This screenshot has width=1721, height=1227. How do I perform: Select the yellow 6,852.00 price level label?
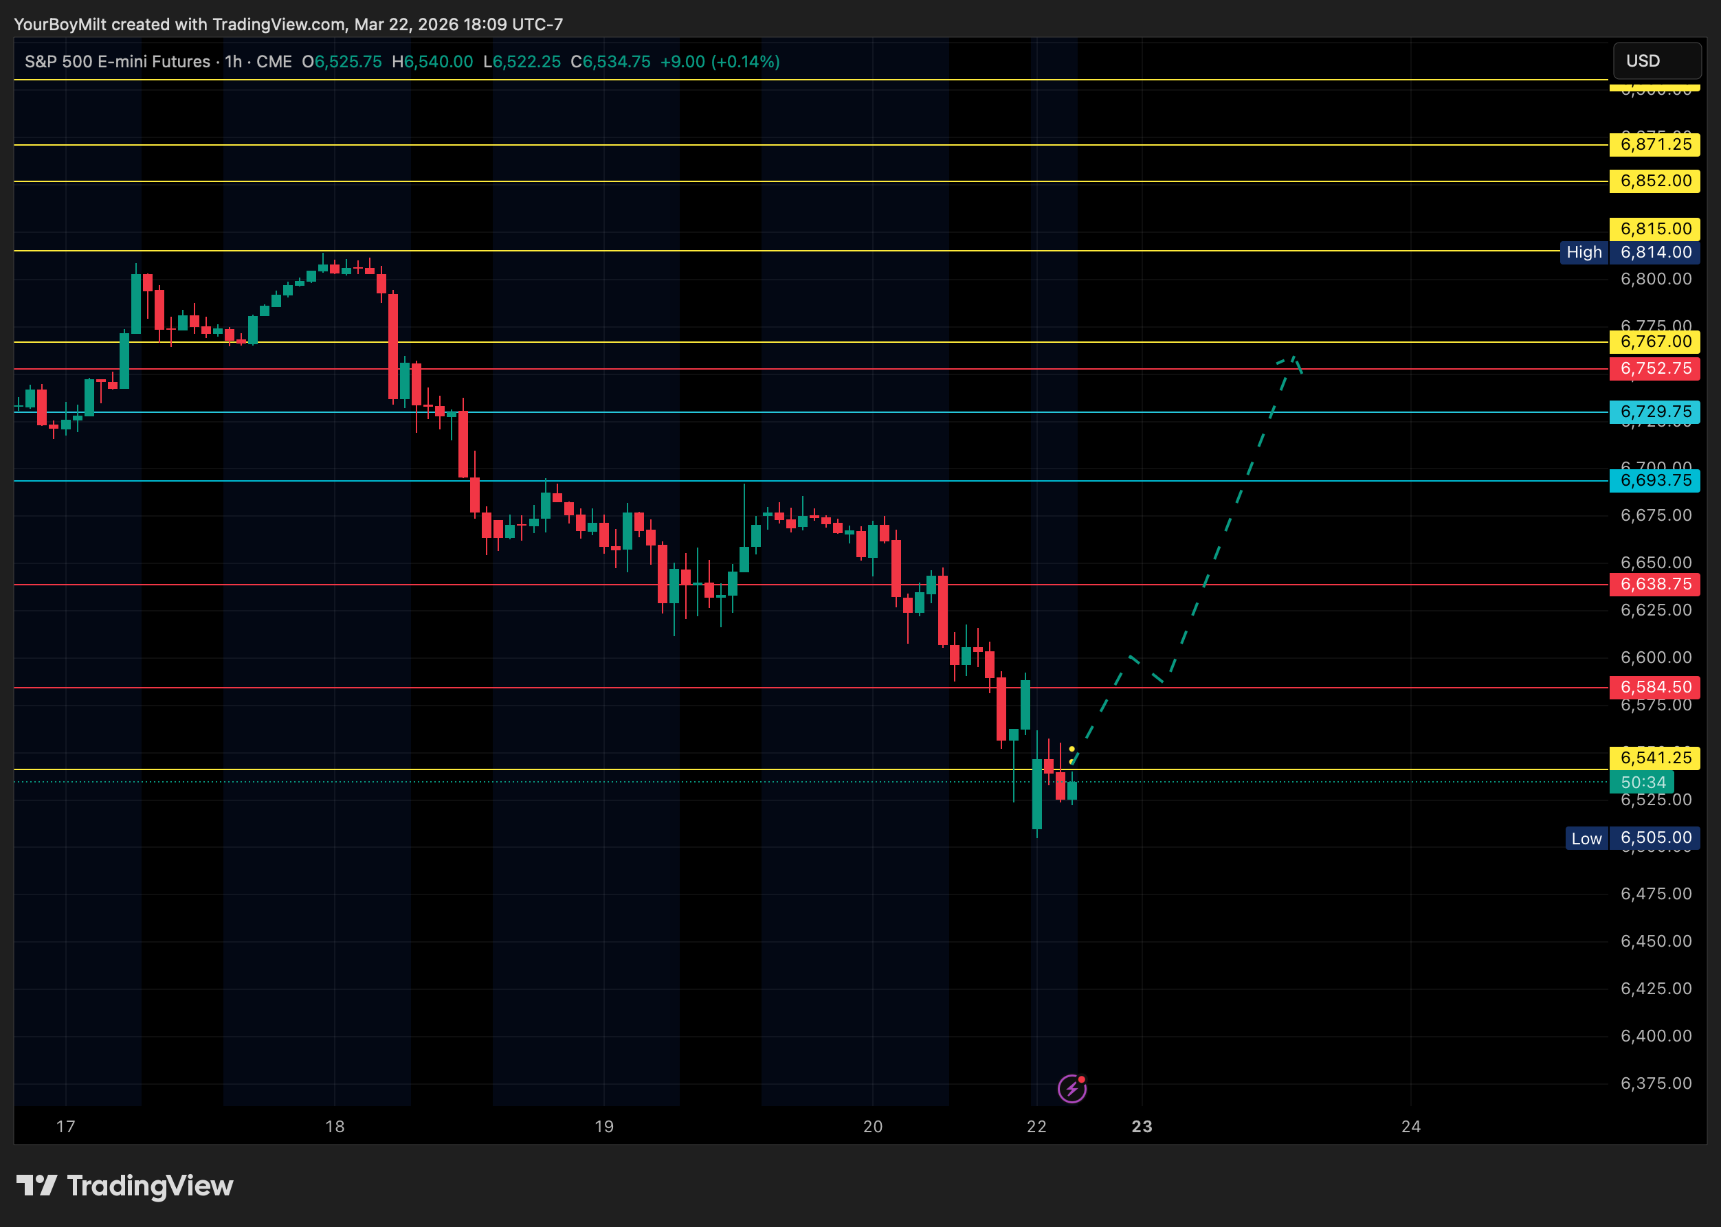point(1654,181)
